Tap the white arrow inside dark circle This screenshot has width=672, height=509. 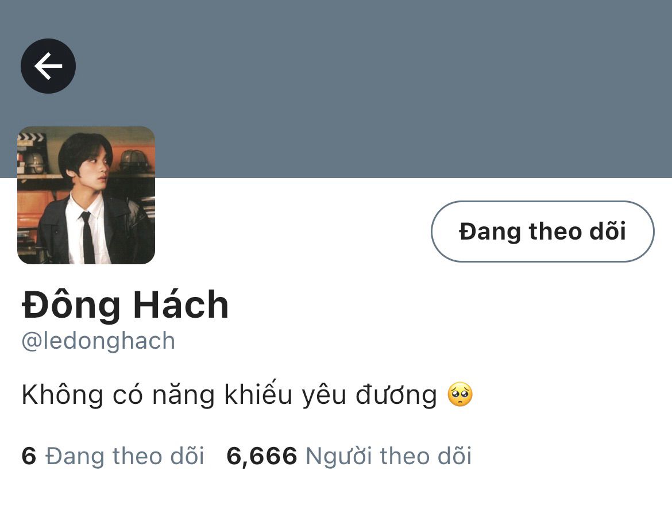click(48, 66)
